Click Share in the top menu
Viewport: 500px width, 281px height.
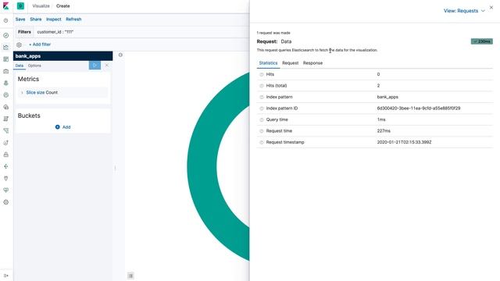[36, 19]
